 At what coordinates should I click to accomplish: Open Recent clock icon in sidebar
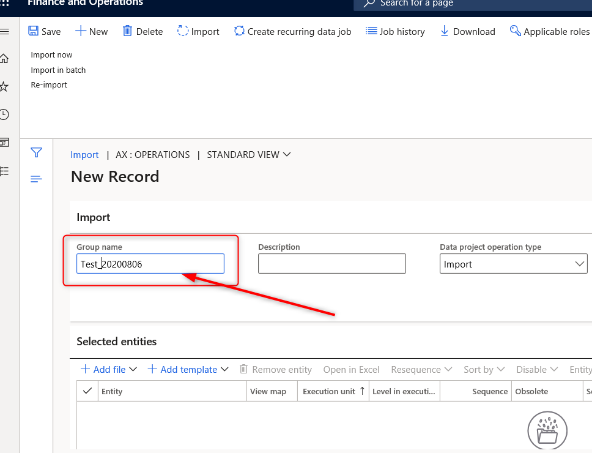[5, 114]
